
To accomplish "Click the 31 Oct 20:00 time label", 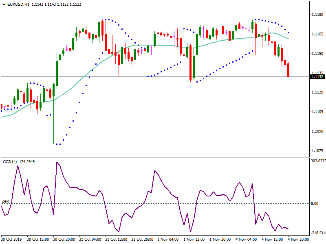I will click(142, 240).
